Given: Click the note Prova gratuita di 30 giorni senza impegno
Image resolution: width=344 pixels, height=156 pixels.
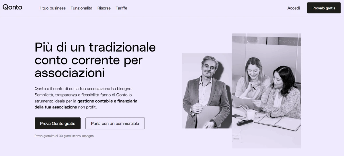Looking at the screenshot, I should (x=64, y=136).
